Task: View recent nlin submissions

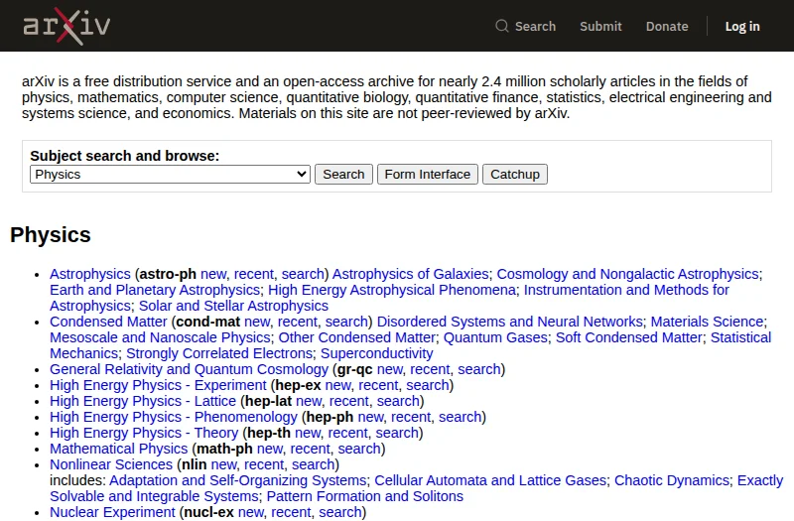Action: pos(264,464)
